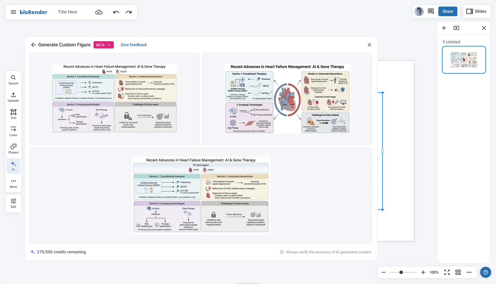
Task: Toggle the Slides panel button
Action: click(476, 11)
